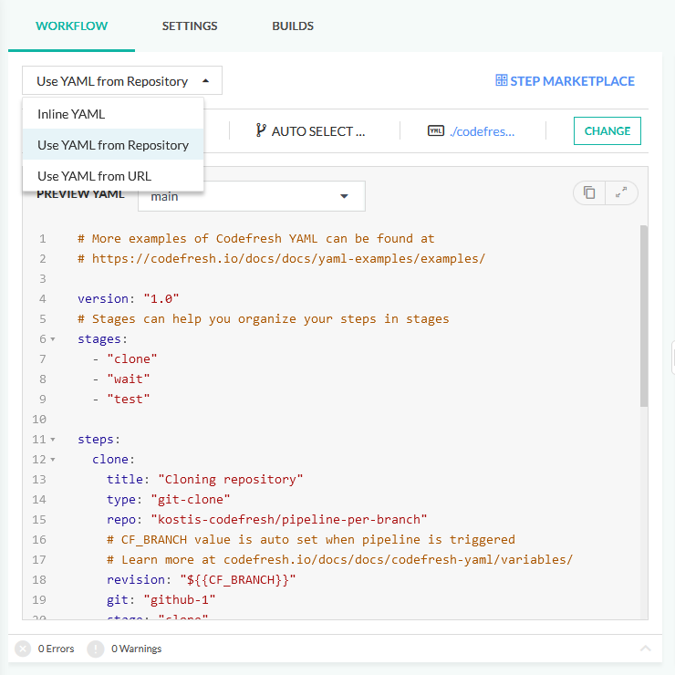Viewport: 675px width, 675px height.
Task: Click the git branch icon beside AUTO SELECT
Action: click(x=261, y=131)
